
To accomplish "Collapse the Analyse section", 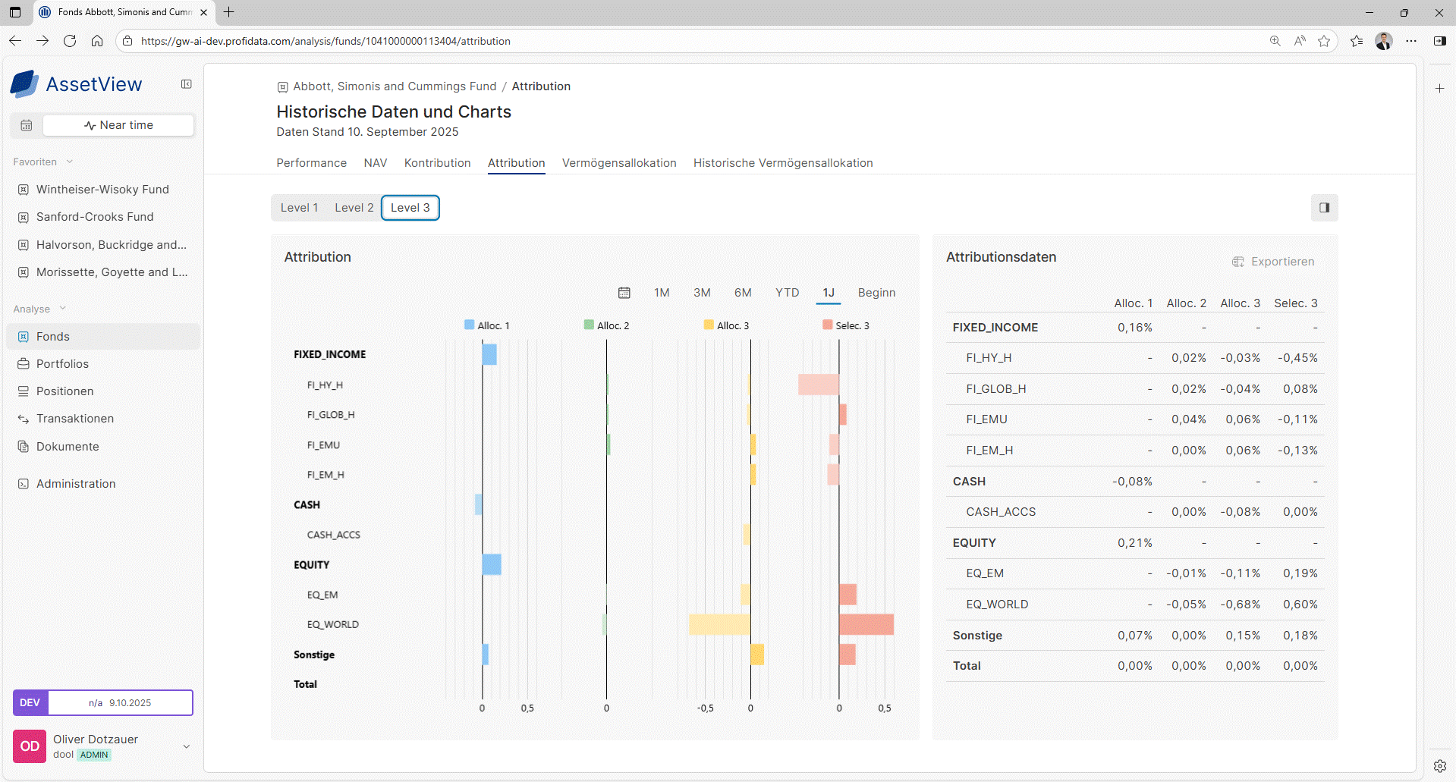I will tap(63, 309).
